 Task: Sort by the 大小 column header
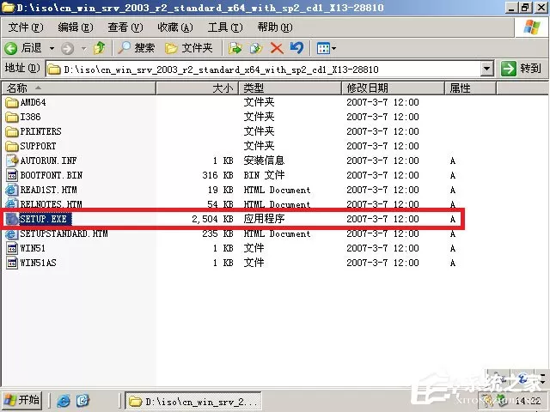point(198,88)
